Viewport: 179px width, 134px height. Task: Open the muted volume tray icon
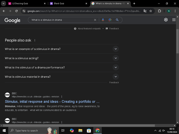[164, 131]
